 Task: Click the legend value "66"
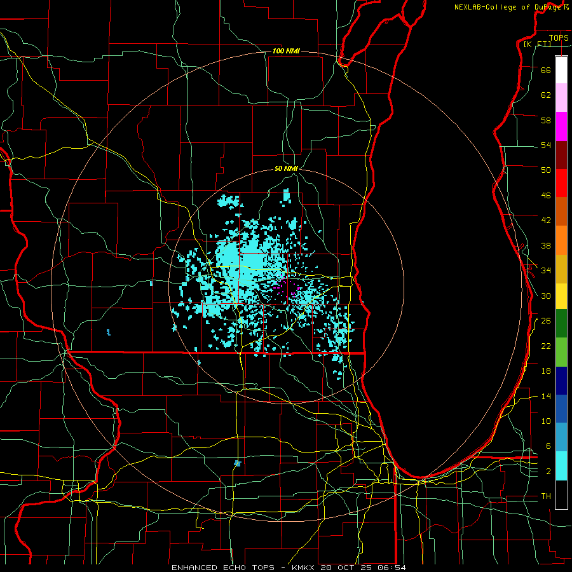(546, 70)
